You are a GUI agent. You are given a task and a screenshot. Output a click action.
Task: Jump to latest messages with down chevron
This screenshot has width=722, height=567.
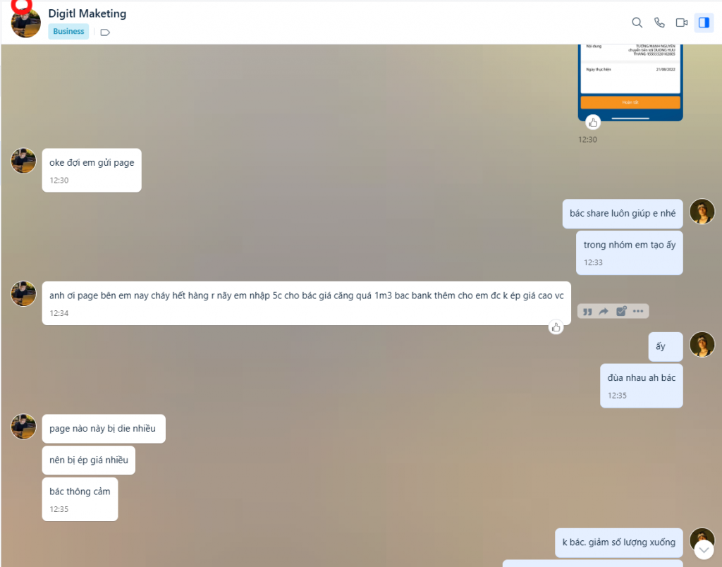coord(704,549)
